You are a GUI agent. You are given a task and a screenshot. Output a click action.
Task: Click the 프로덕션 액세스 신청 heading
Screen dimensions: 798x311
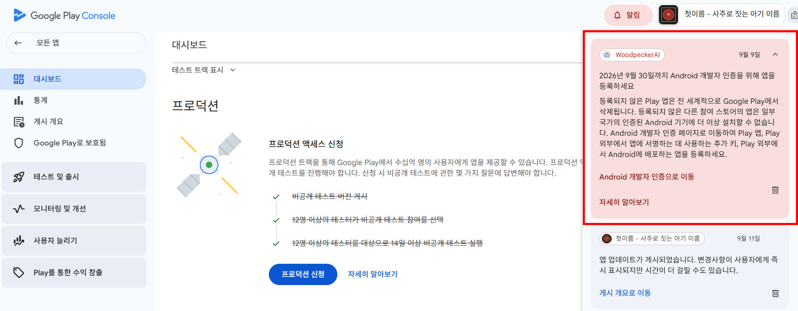tap(306, 144)
